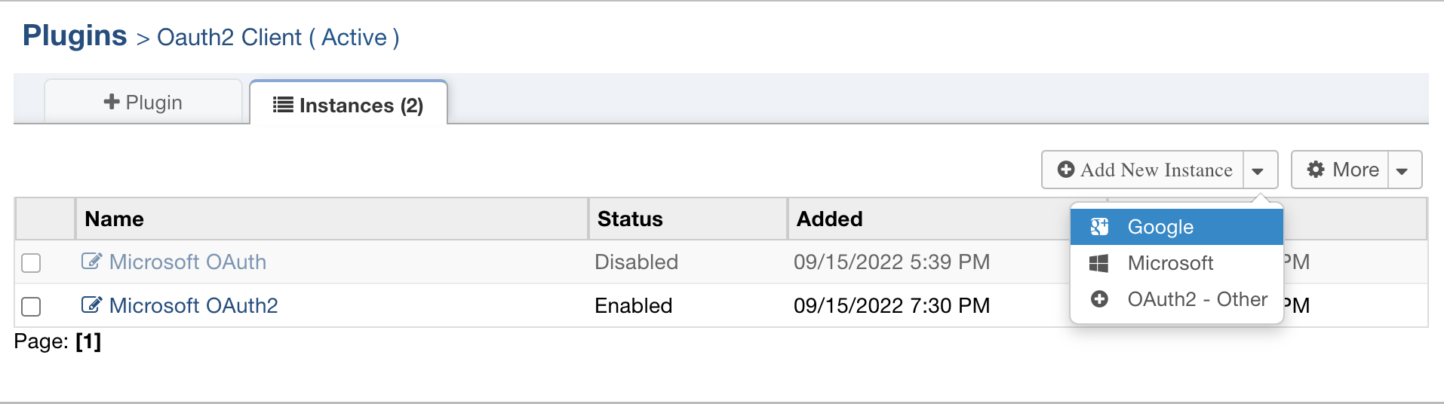Click the edit icon beside Microsoft OAuth2
Screen dimensions: 1444x404
click(x=91, y=305)
